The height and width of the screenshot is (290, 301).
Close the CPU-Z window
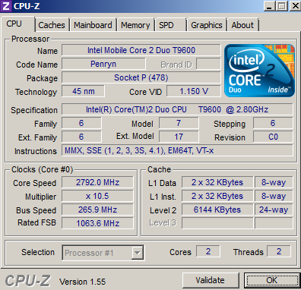click(x=295, y=6)
